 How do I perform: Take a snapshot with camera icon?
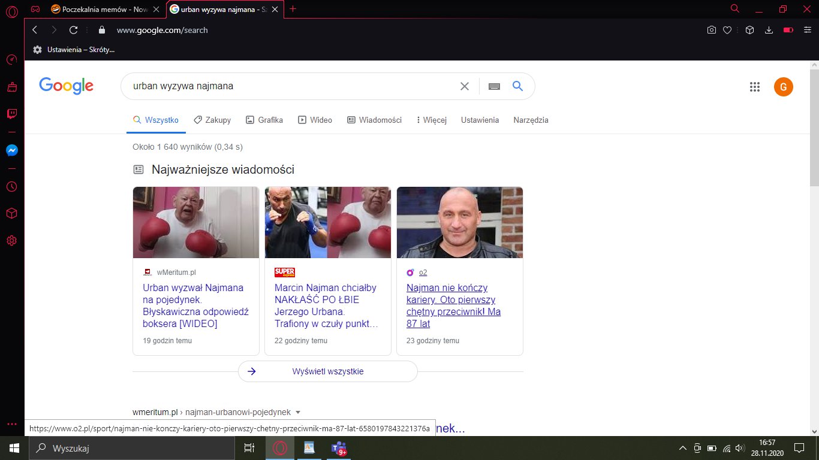[x=712, y=30]
